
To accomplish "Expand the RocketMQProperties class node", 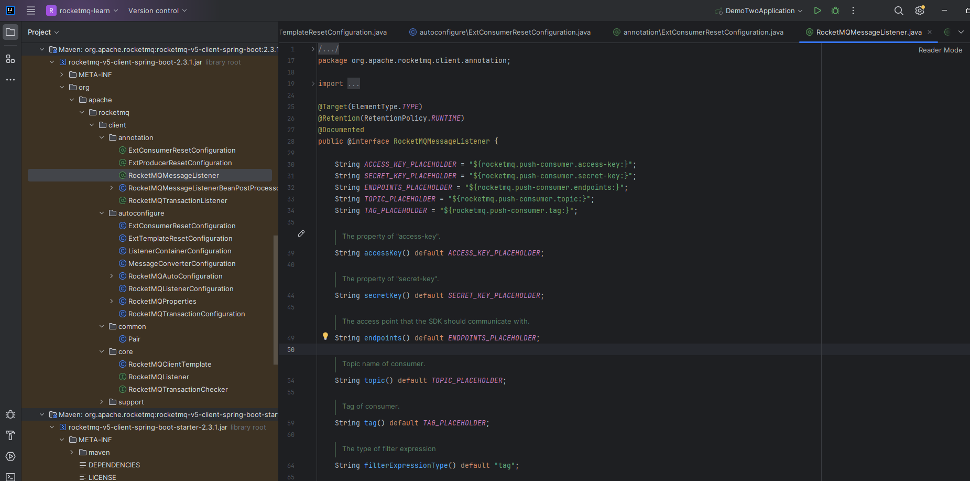I will tap(112, 301).
